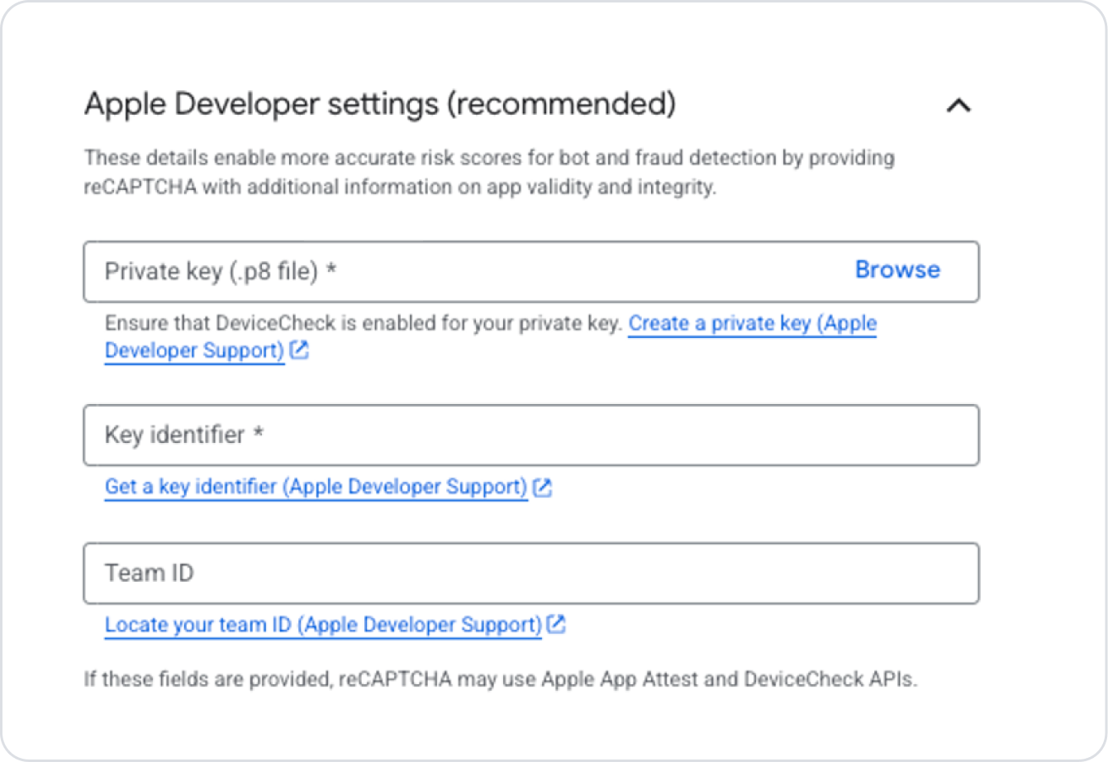Focus the Key identifier input field
The image size is (1108, 762).
531,436
